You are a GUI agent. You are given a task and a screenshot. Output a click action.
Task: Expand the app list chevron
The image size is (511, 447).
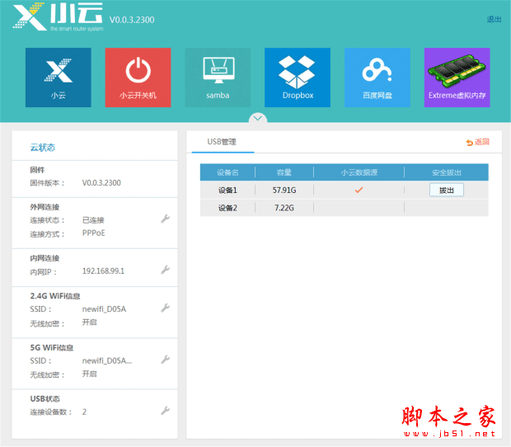258,118
